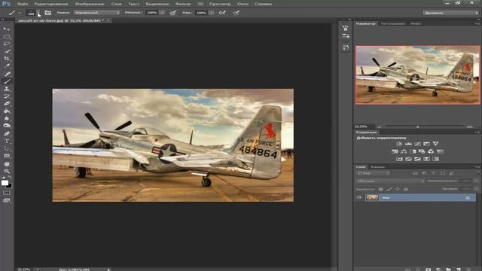Add a Curves adjustment layer
This screenshot has width=482, height=271.
coord(417,144)
